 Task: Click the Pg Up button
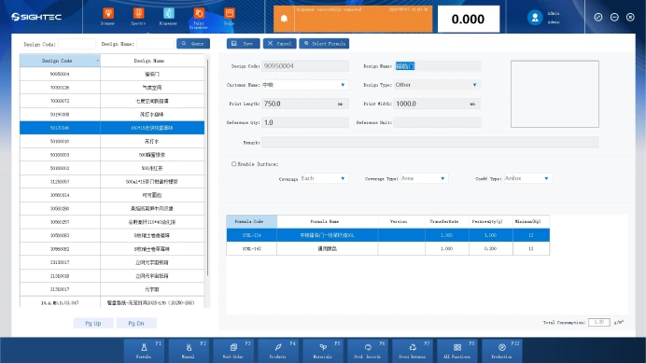point(93,323)
